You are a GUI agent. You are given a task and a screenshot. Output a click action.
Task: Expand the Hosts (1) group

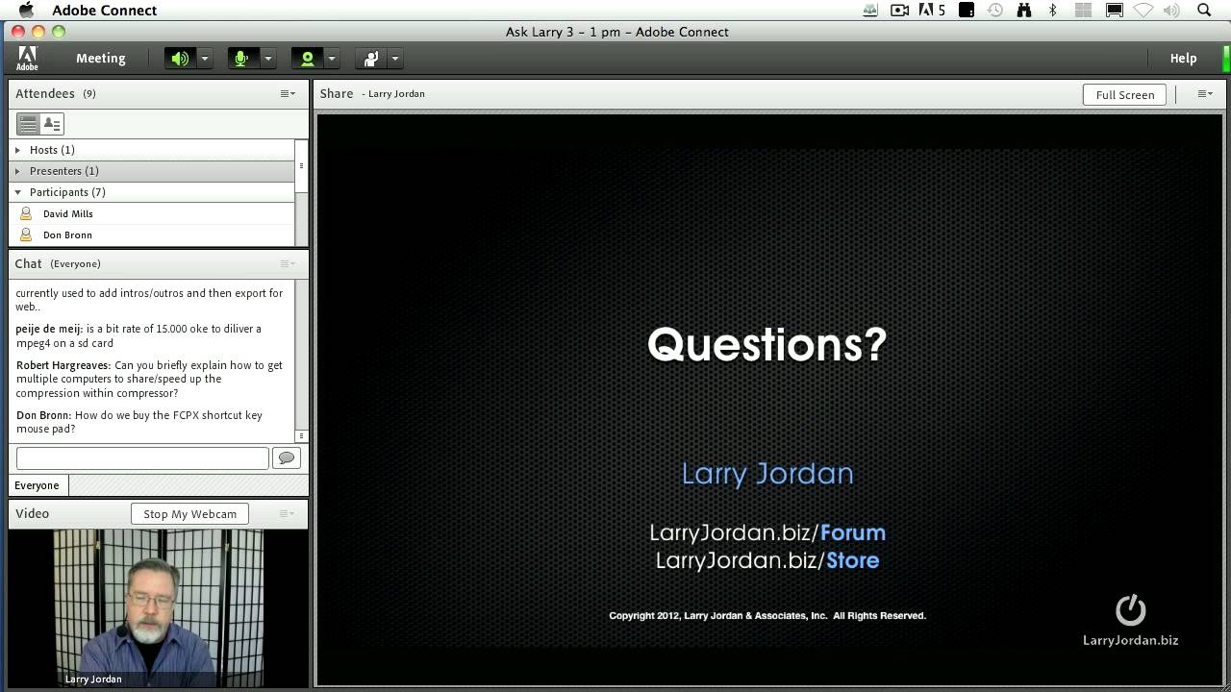18,150
